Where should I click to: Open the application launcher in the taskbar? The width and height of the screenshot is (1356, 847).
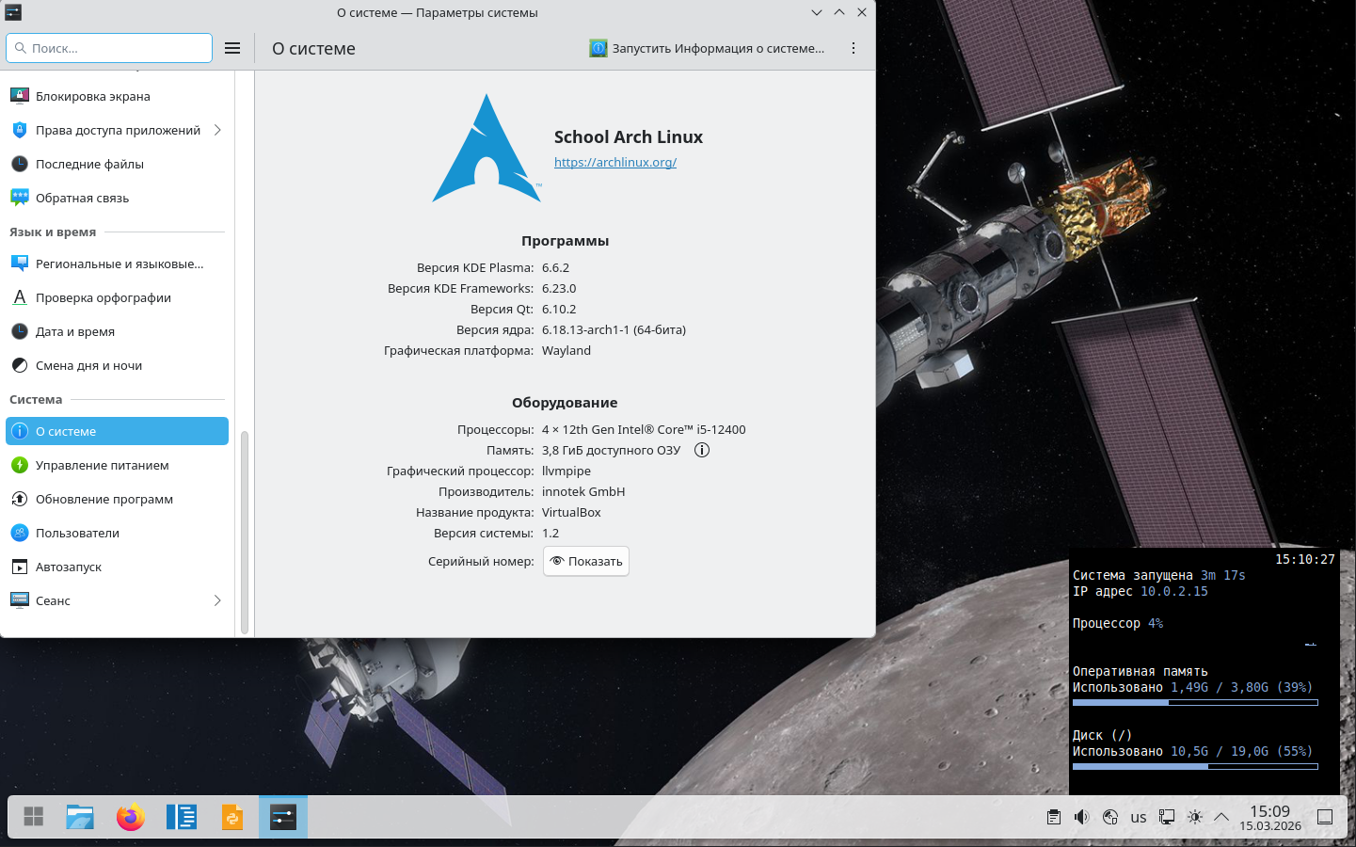click(x=34, y=817)
